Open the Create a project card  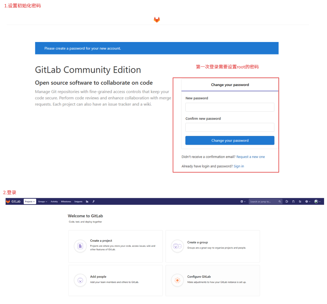(x=115, y=246)
